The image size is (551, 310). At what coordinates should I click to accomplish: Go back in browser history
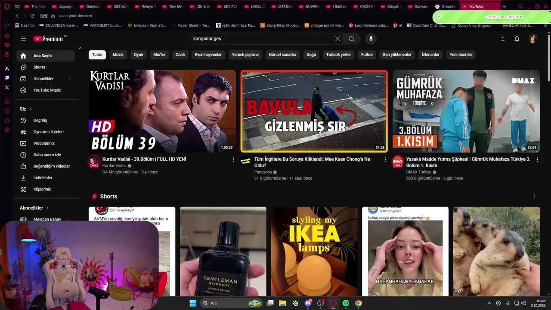[x=17, y=16]
